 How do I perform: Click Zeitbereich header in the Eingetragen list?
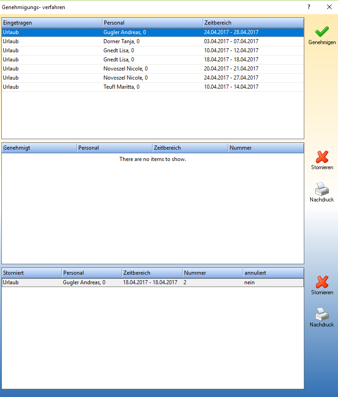pyautogui.click(x=253, y=23)
